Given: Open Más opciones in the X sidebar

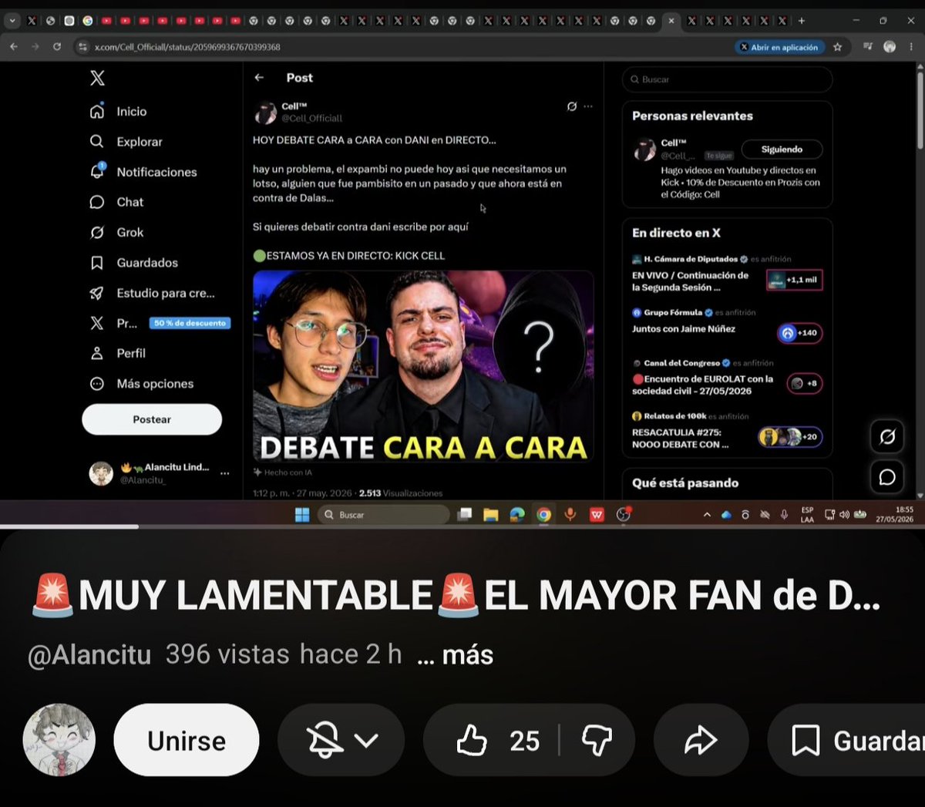Looking at the screenshot, I should [142, 384].
